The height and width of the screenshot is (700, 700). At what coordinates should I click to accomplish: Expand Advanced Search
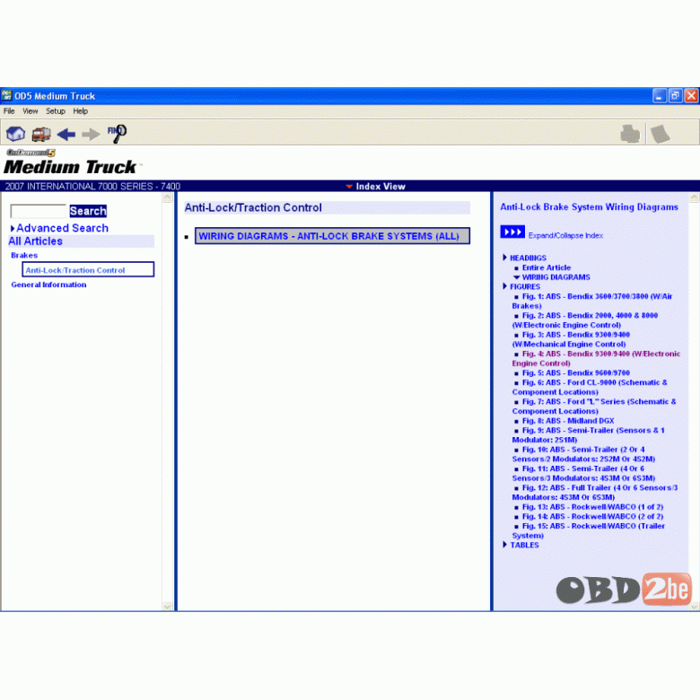tap(59, 228)
